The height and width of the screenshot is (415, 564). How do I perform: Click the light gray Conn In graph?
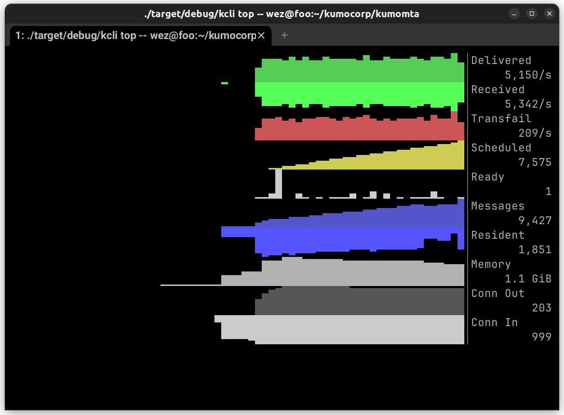(339, 330)
